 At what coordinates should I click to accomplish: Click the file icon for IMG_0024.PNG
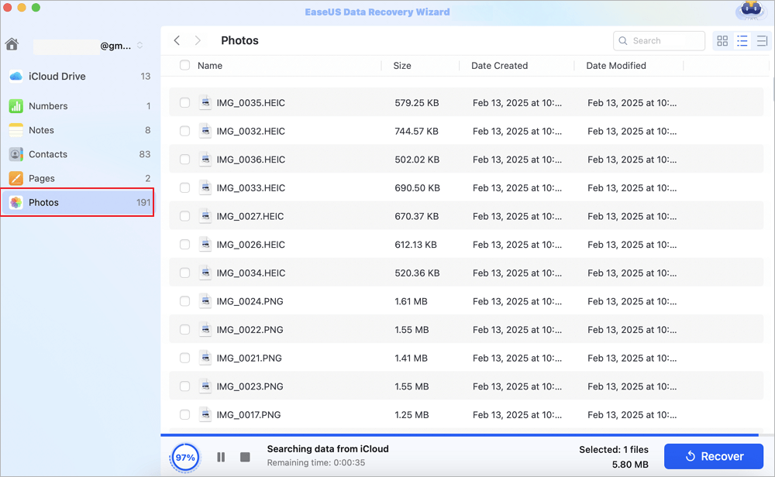point(205,301)
